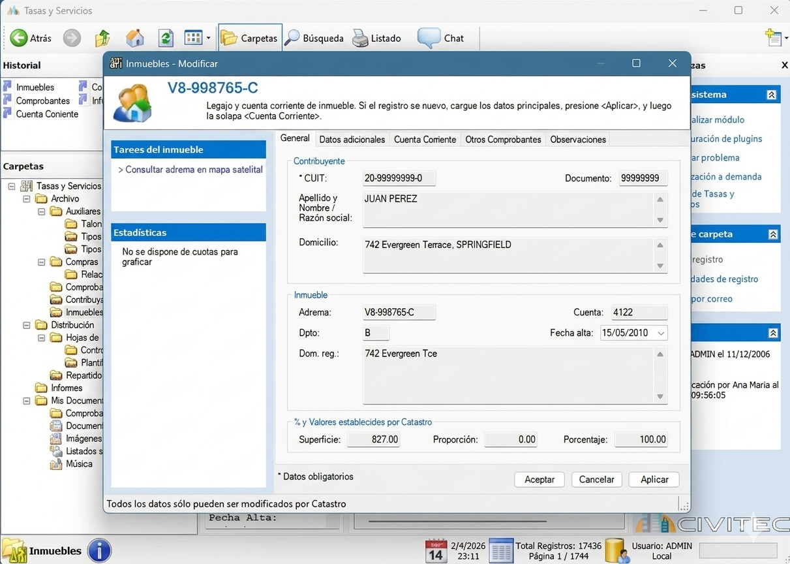The width and height of the screenshot is (790, 564).
Task: Click the view mode grid icon
Action: 194,38
